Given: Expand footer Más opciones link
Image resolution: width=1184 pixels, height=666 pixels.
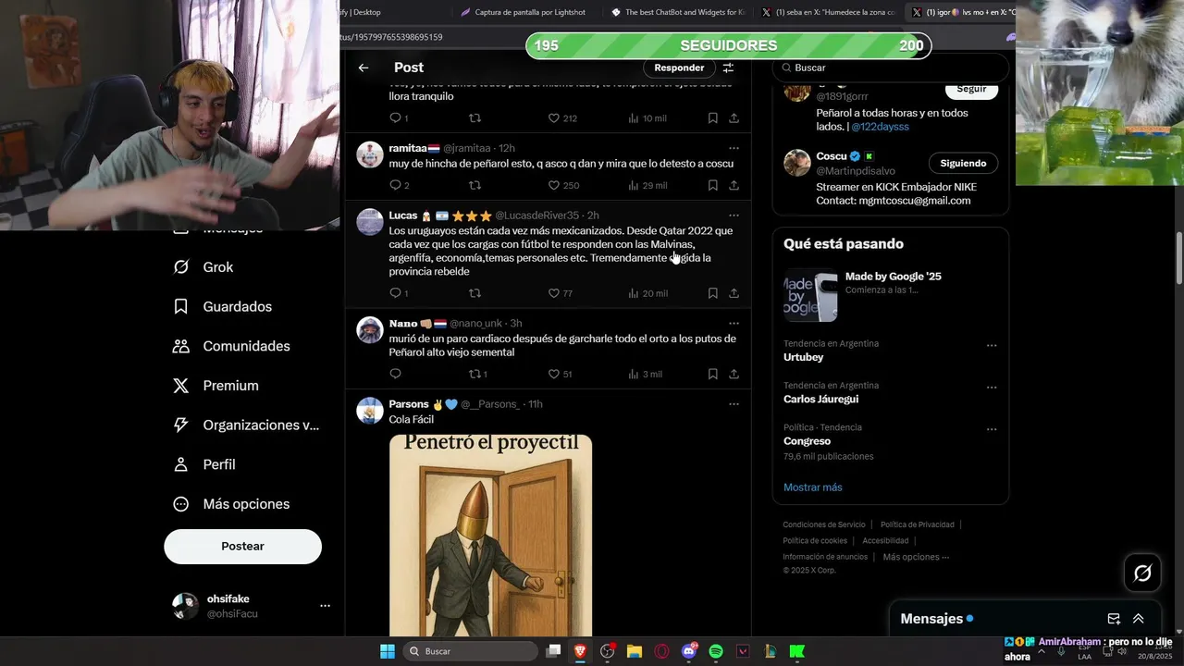Looking at the screenshot, I should pos(916,557).
